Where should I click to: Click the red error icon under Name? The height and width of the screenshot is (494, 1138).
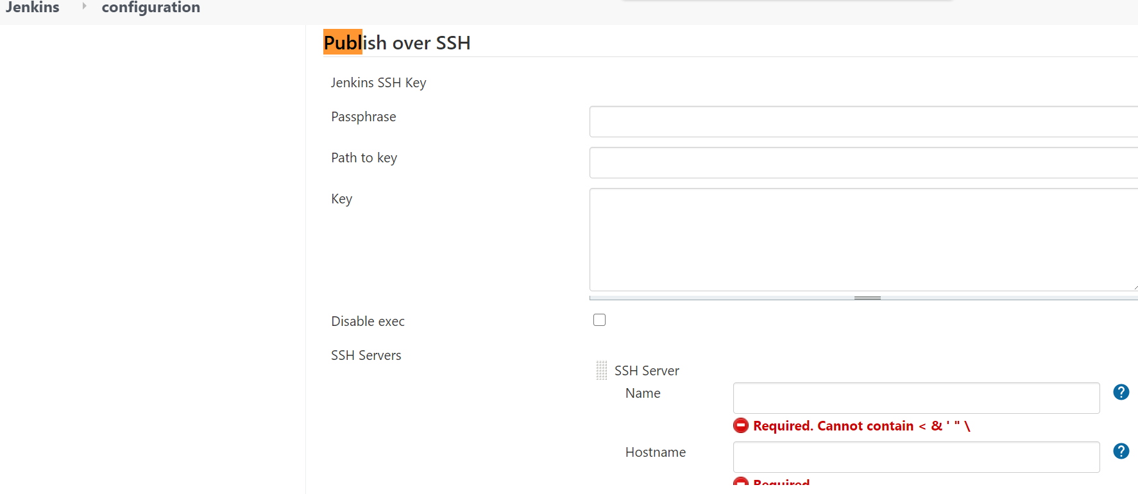pos(741,425)
